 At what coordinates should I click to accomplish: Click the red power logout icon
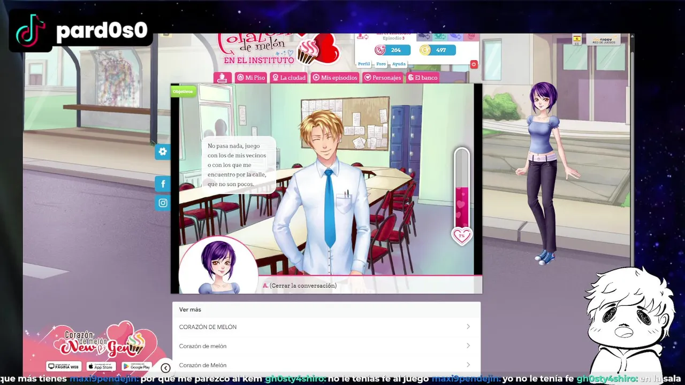(x=474, y=64)
